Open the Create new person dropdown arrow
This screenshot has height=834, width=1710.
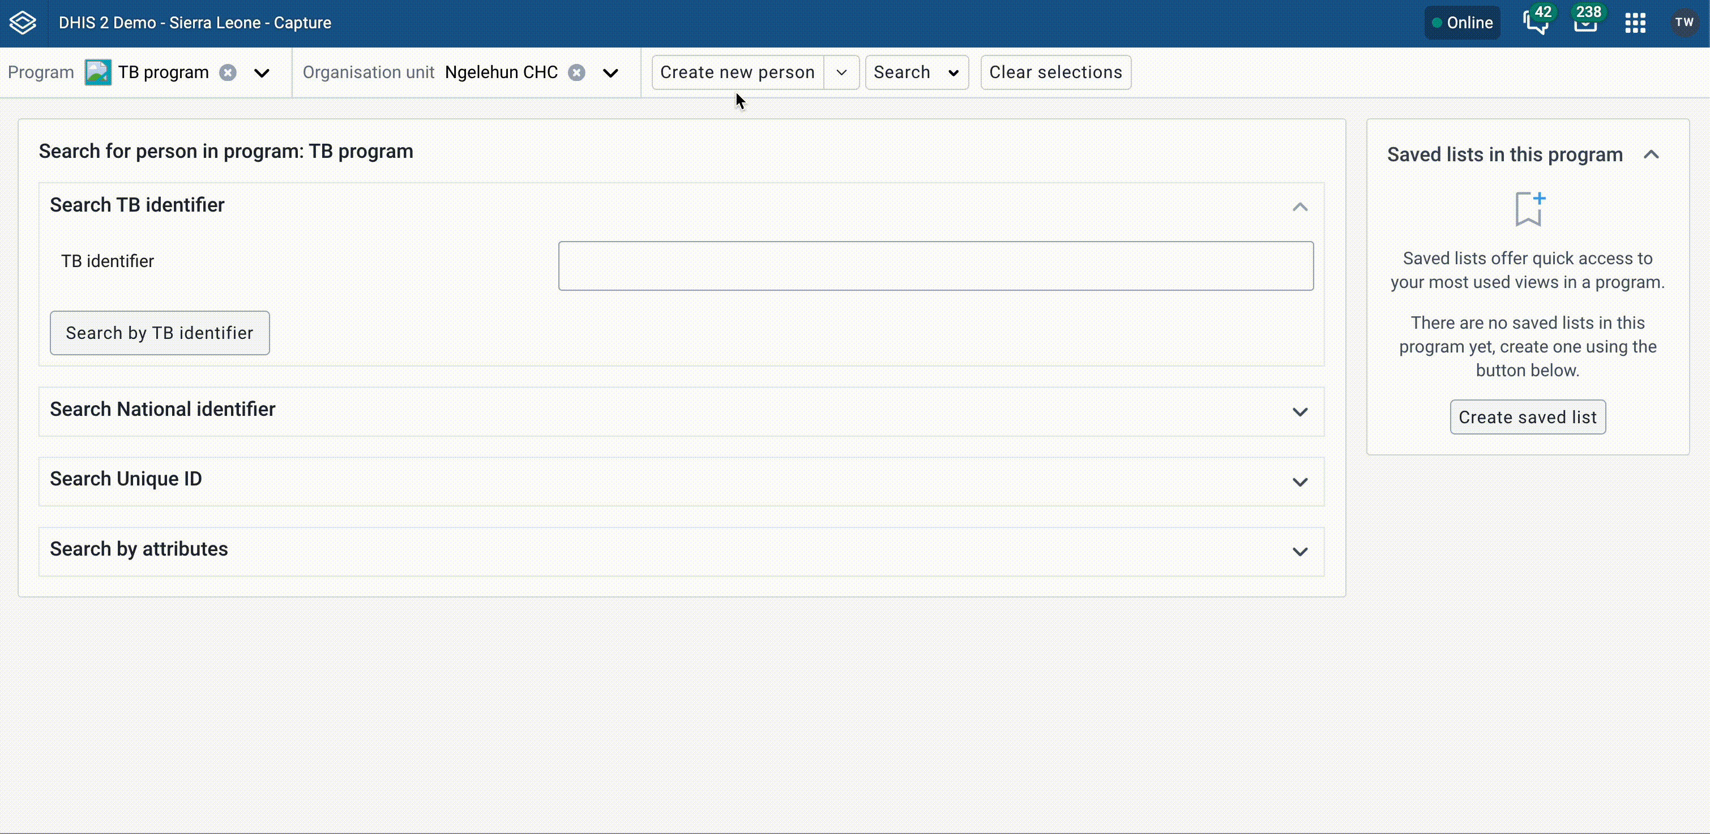click(x=841, y=72)
